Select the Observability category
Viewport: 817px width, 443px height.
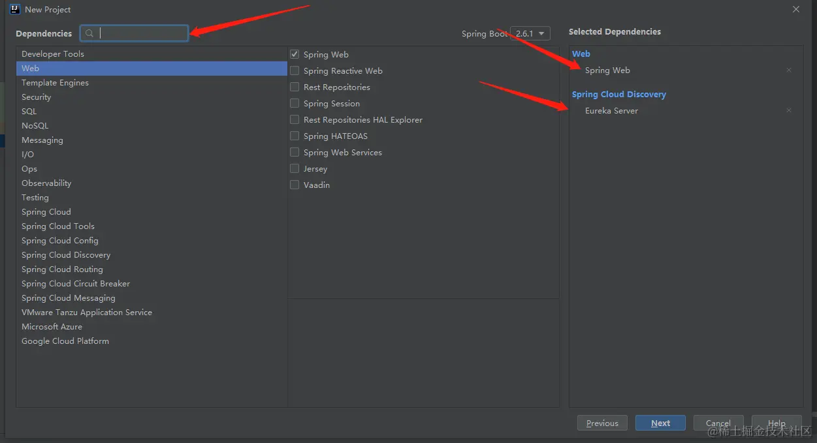152,183
